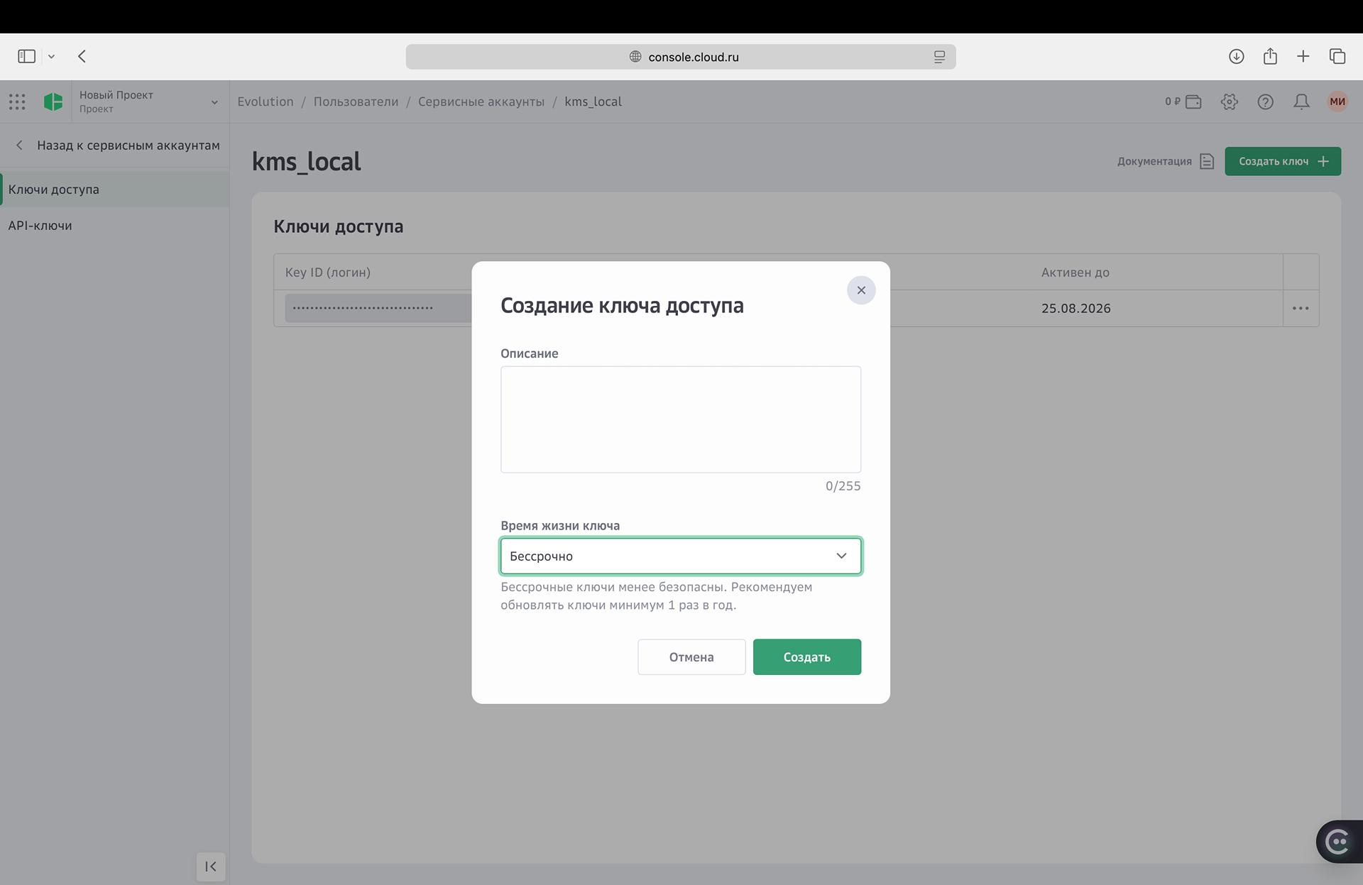Select API-ключи in the sidebar
Image resolution: width=1363 pixels, height=885 pixels.
click(x=40, y=226)
